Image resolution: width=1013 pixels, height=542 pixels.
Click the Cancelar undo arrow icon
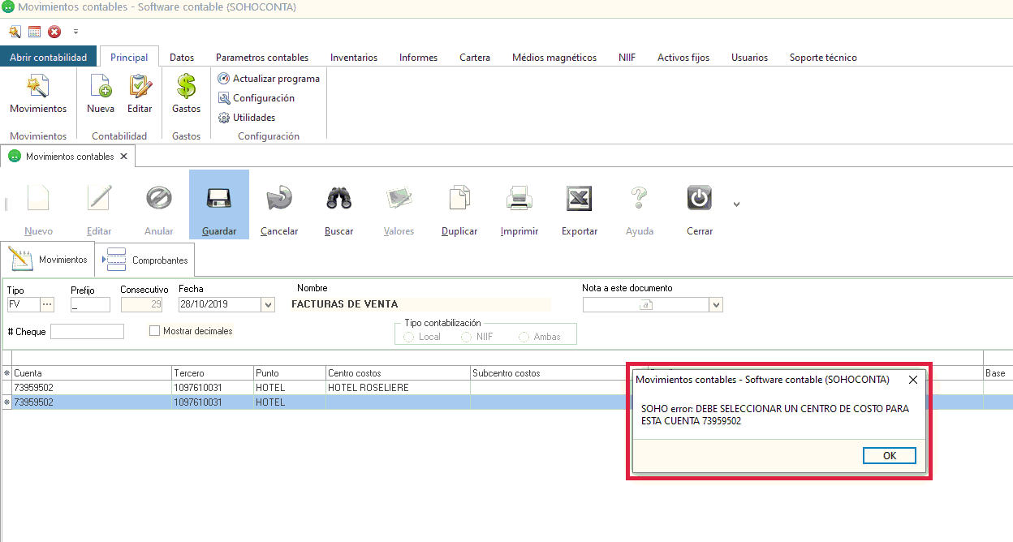click(x=279, y=199)
